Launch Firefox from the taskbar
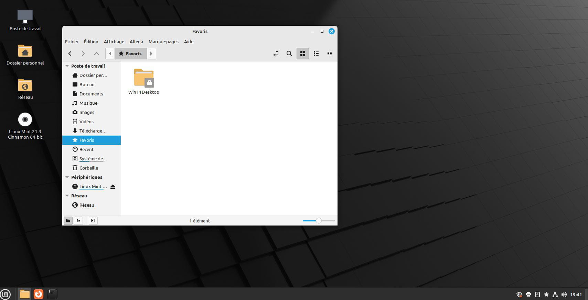588x300 pixels. pyautogui.click(x=39, y=294)
